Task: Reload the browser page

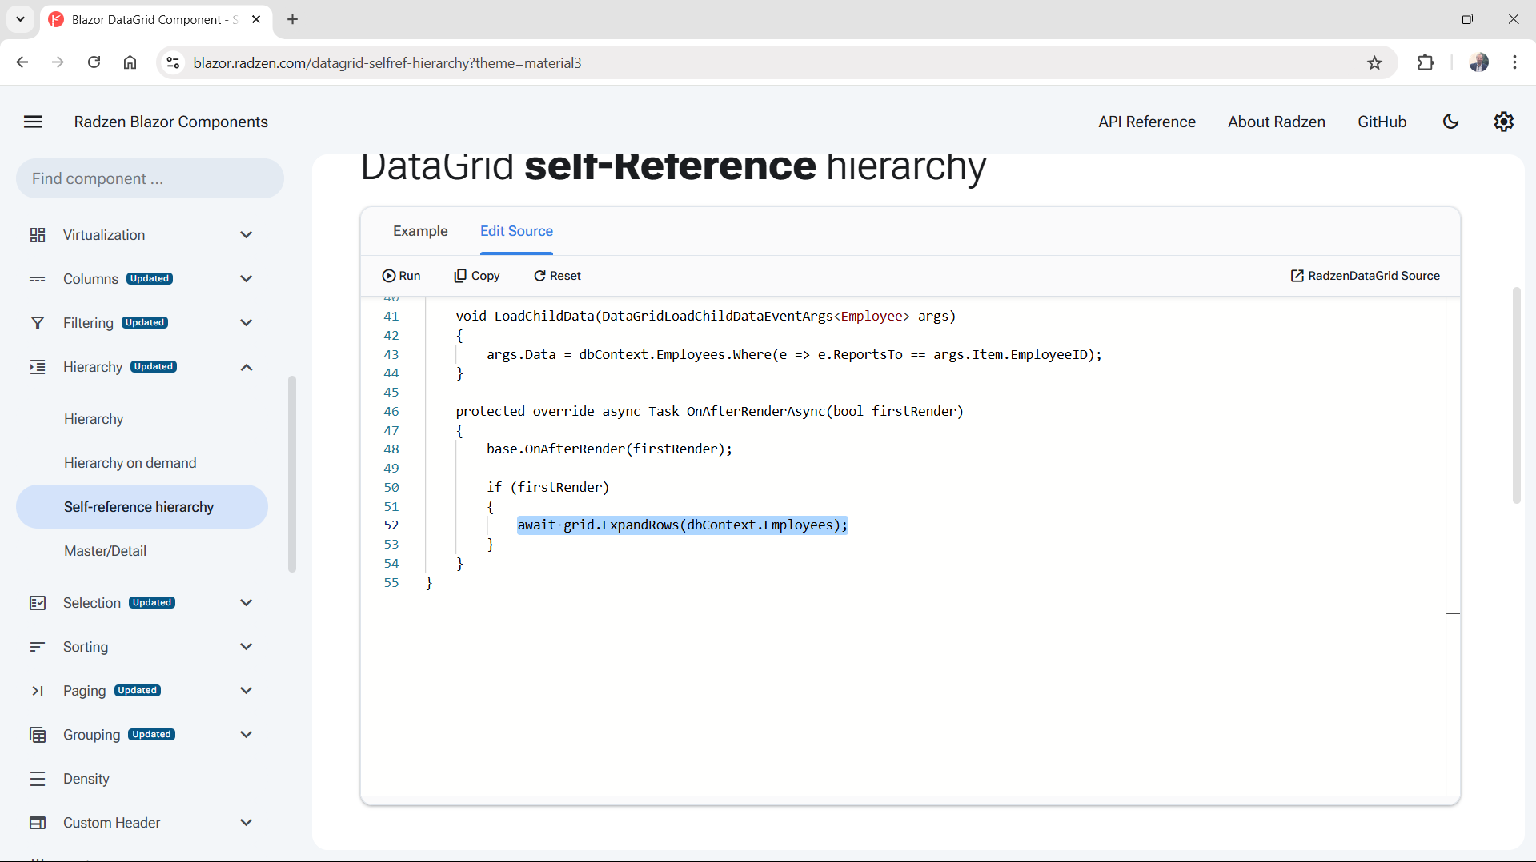Action: [x=94, y=63]
